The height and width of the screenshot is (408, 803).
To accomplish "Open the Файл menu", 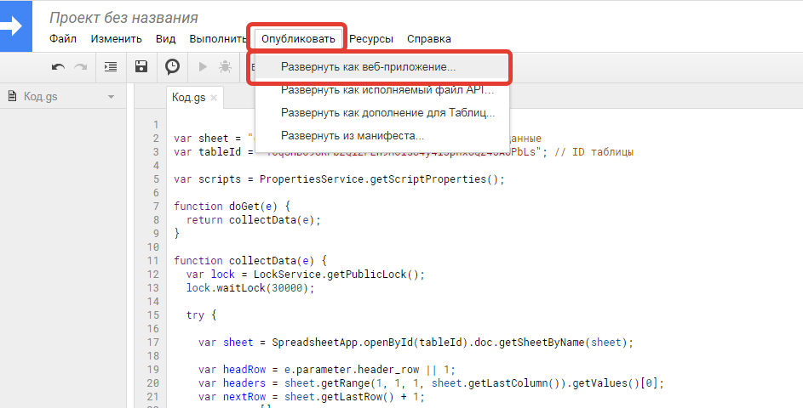I will coord(63,38).
